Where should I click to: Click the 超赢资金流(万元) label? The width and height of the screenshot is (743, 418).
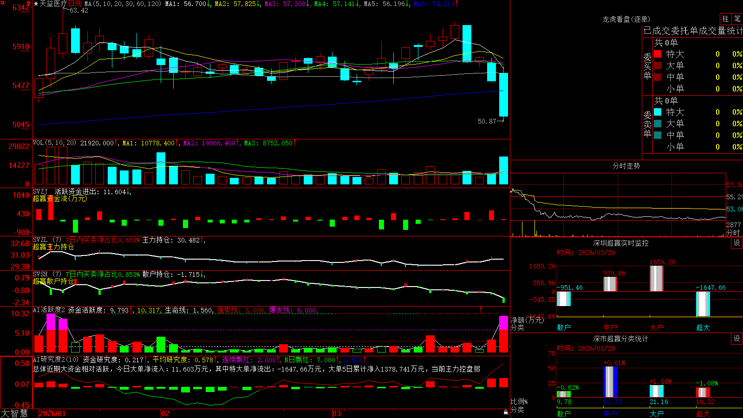pyautogui.click(x=60, y=199)
